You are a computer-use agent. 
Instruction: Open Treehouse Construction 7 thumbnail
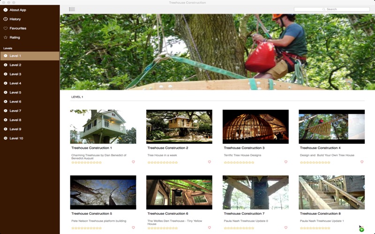coord(255,192)
